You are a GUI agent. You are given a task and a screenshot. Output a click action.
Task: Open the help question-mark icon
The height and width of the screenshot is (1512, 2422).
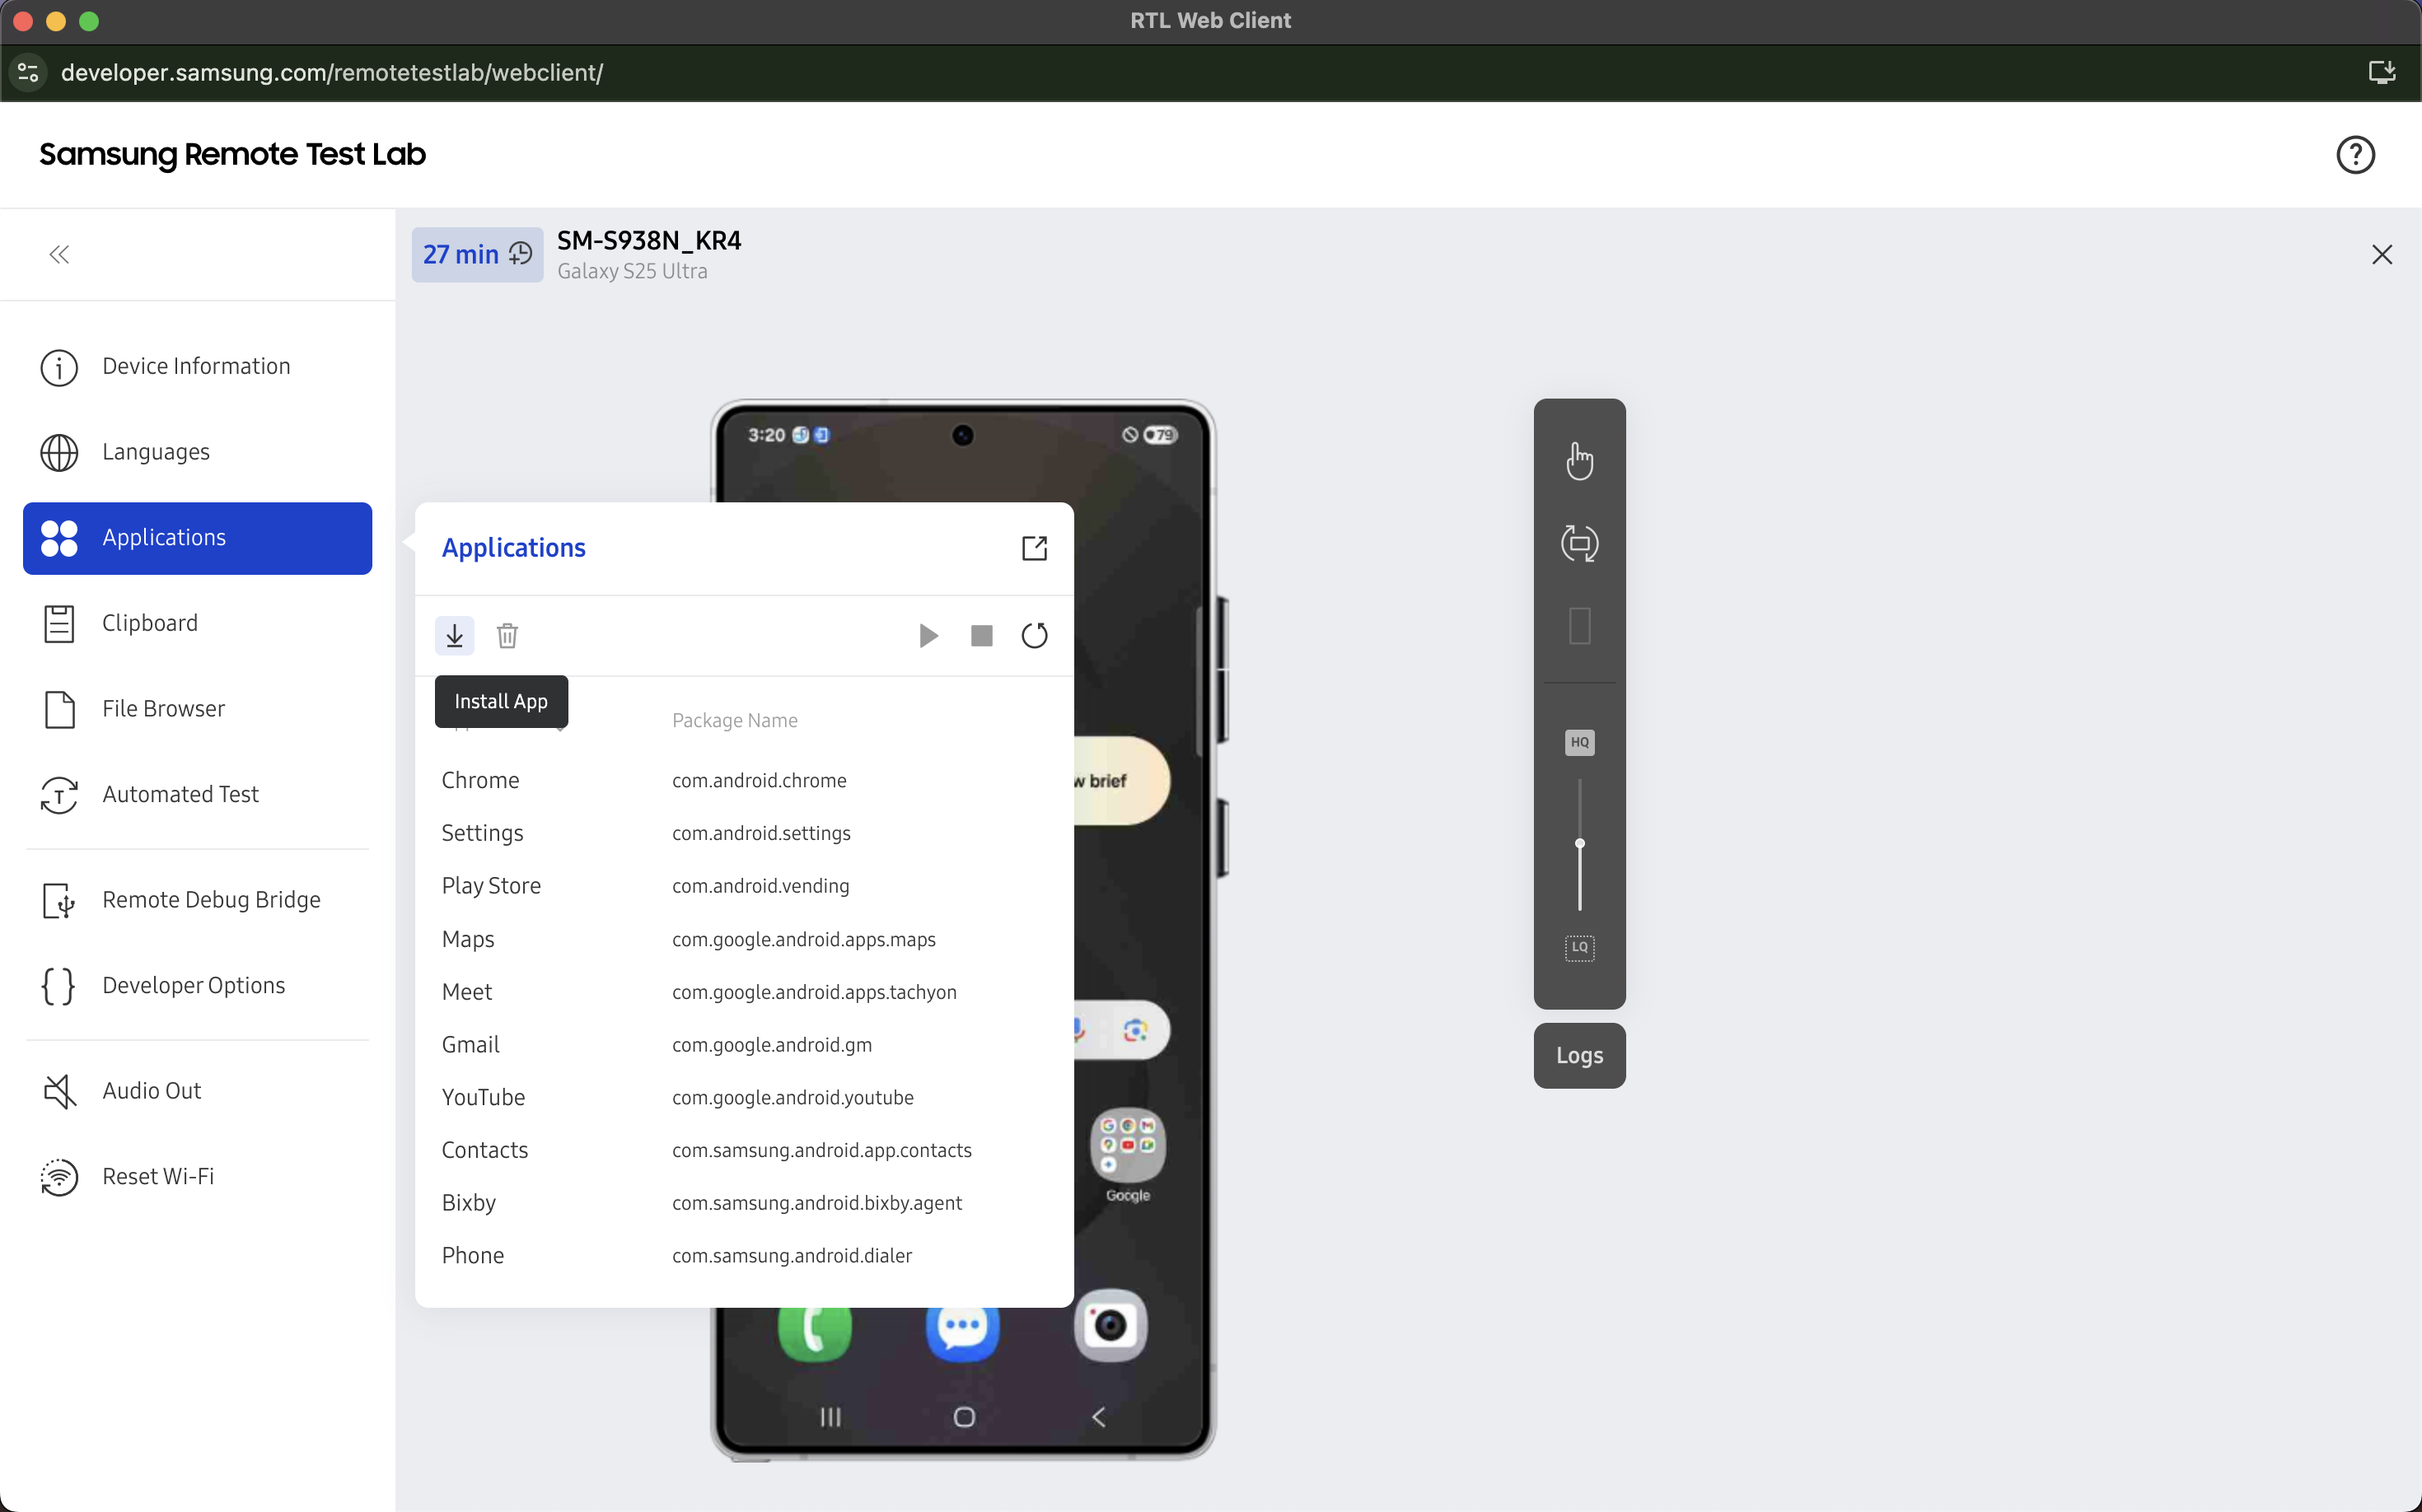click(2355, 155)
